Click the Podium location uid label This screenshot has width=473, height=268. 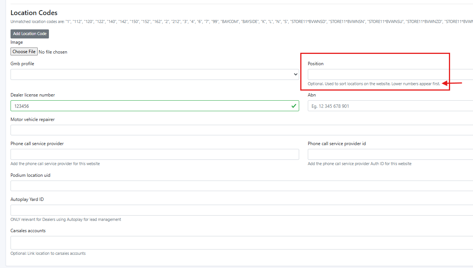[x=30, y=175]
